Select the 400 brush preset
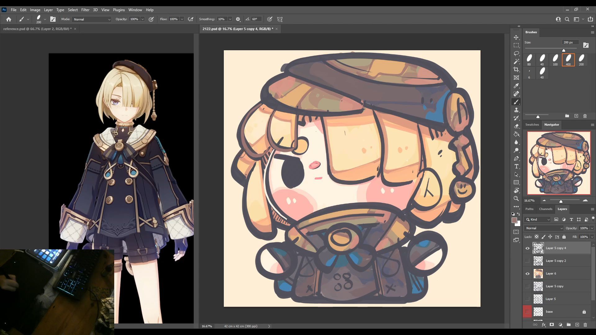 pyautogui.click(x=568, y=60)
